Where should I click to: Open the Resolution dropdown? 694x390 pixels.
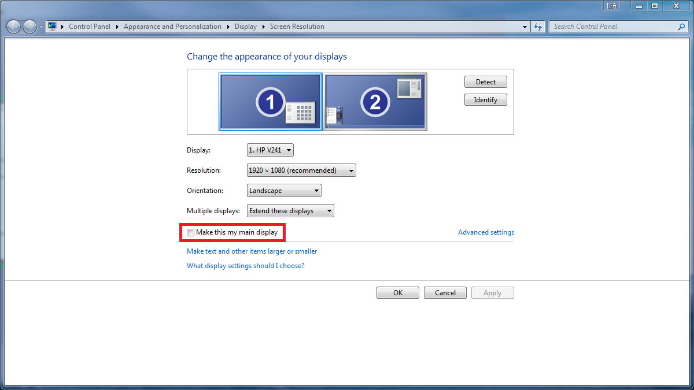pos(301,170)
